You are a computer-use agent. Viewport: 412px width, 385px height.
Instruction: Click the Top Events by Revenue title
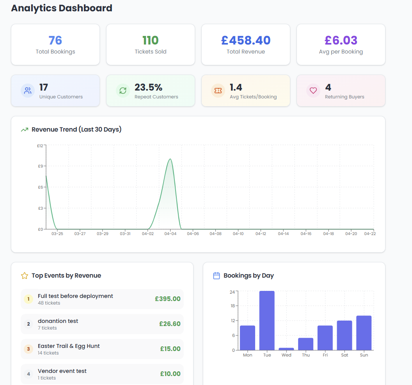(66, 276)
